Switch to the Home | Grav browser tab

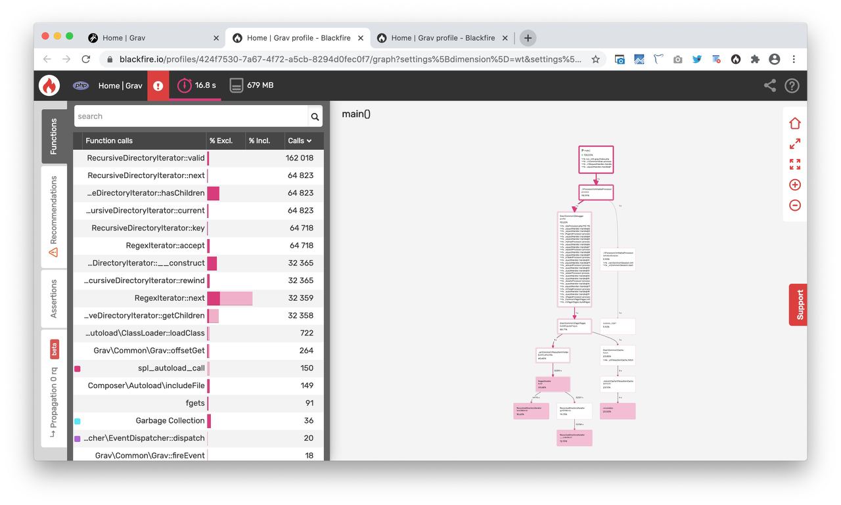click(x=154, y=38)
